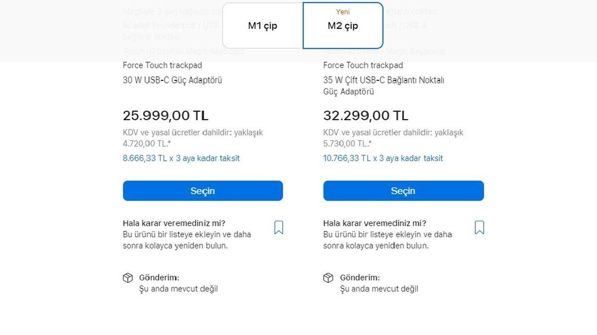
Task: Click the shipping box icon for the M2 model
Action: point(328,278)
